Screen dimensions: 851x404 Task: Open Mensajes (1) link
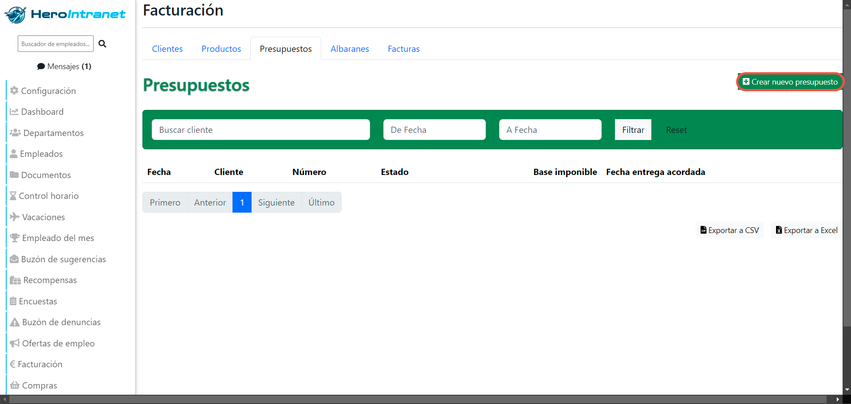pyautogui.click(x=64, y=66)
